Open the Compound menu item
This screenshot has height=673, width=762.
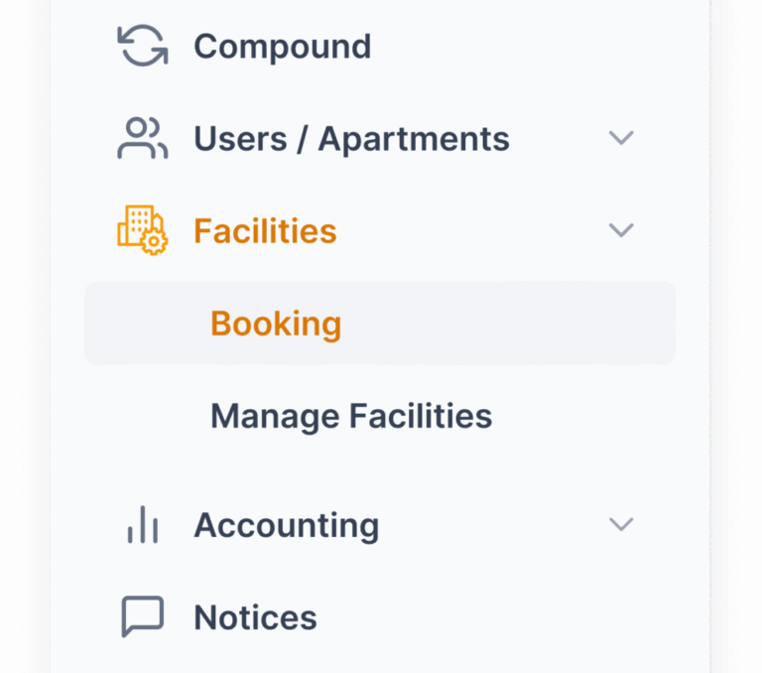tap(282, 47)
